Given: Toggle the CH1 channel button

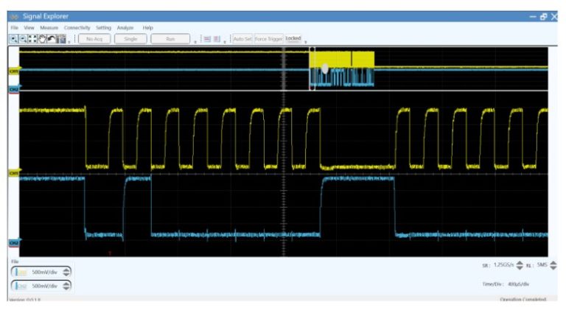Looking at the screenshot, I should tap(20, 272).
